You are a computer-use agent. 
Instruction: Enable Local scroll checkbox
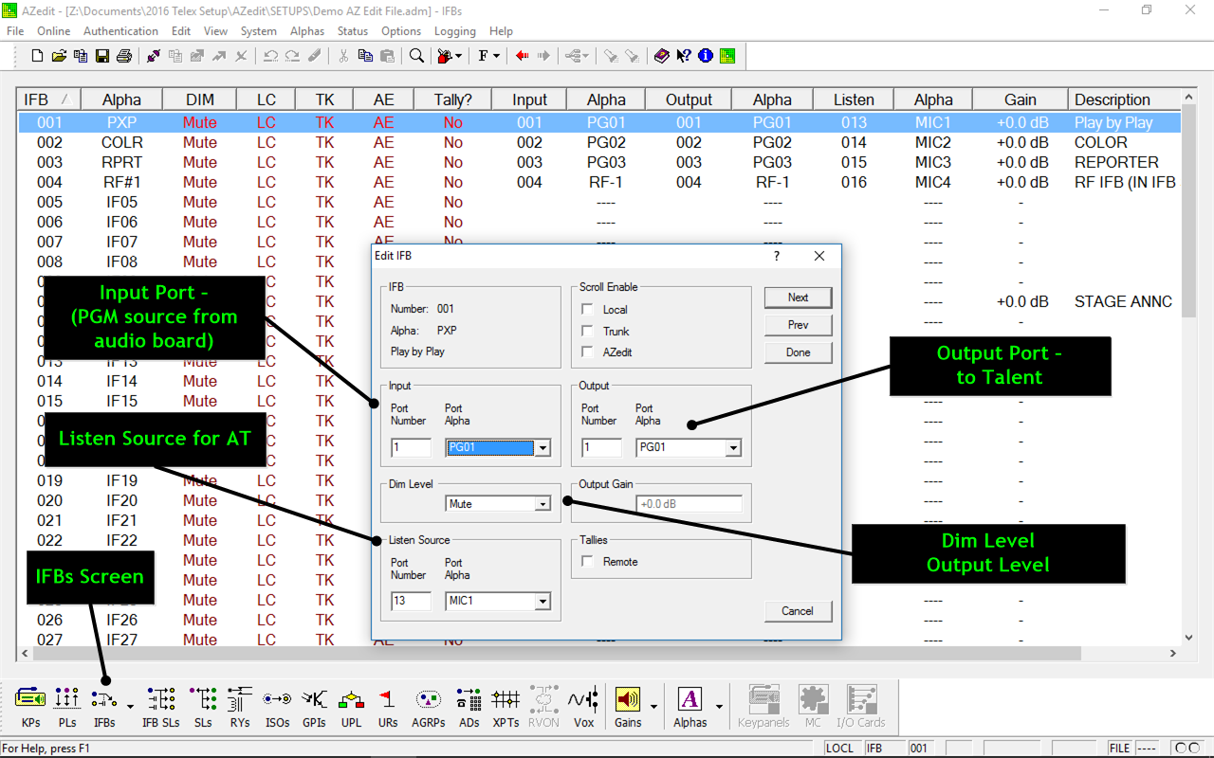pyautogui.click(x=587, y=310)
